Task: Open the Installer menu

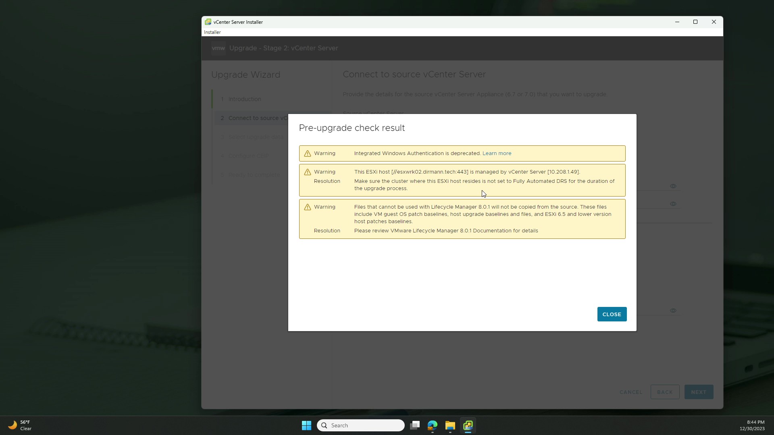Action: point(212,32)
